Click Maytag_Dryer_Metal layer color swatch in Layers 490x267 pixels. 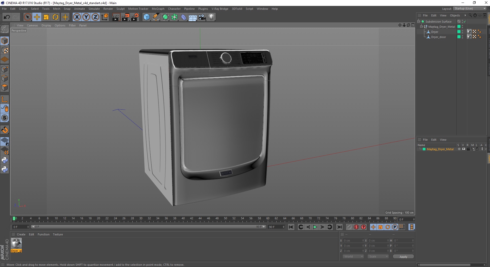[x=424, y=149]
